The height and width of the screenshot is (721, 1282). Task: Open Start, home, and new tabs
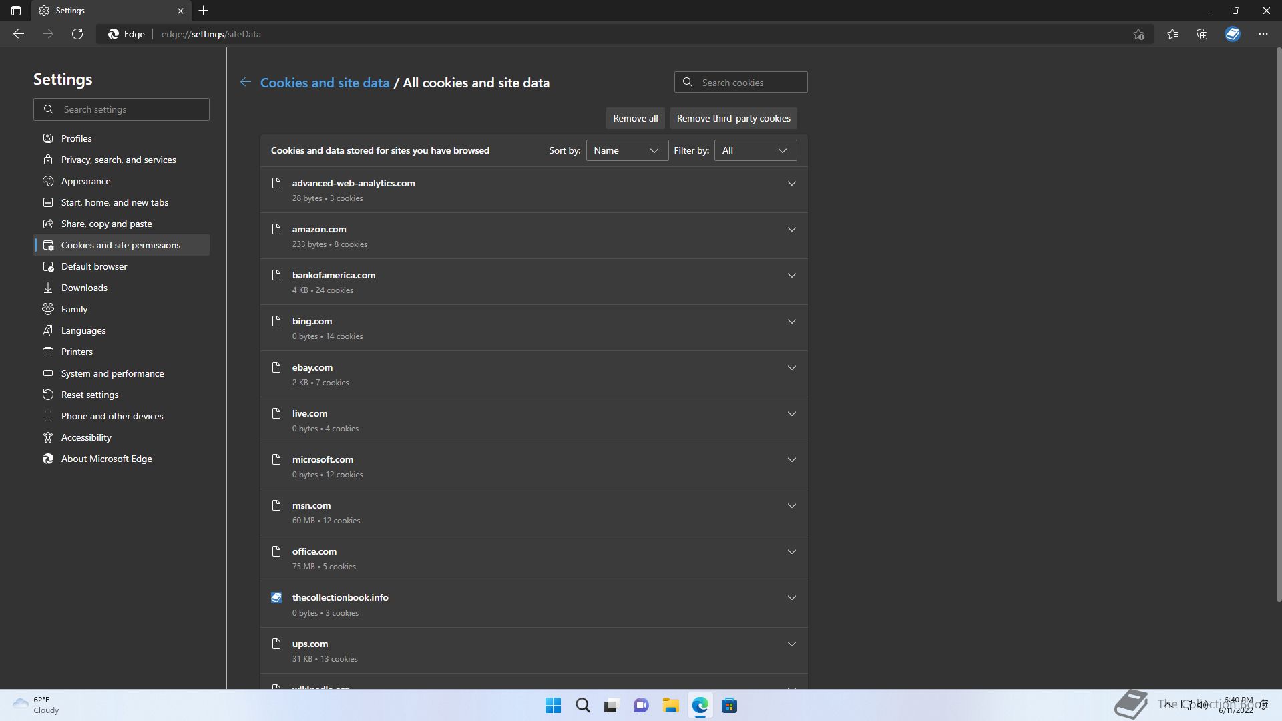tap(122, 202)
